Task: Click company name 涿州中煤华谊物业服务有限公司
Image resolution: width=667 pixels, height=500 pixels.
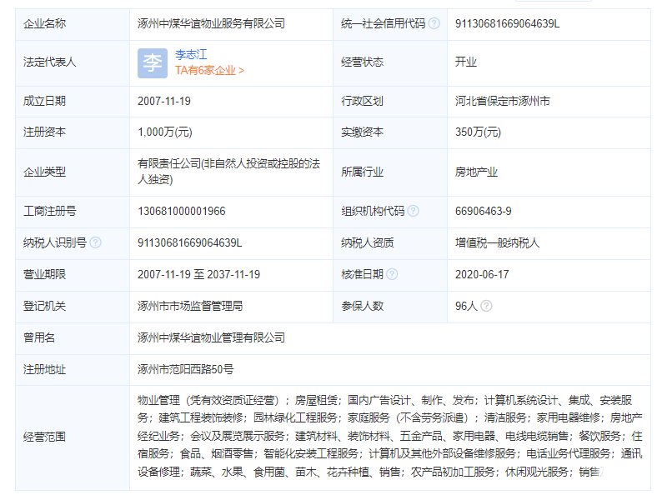Action: point(211,23)
